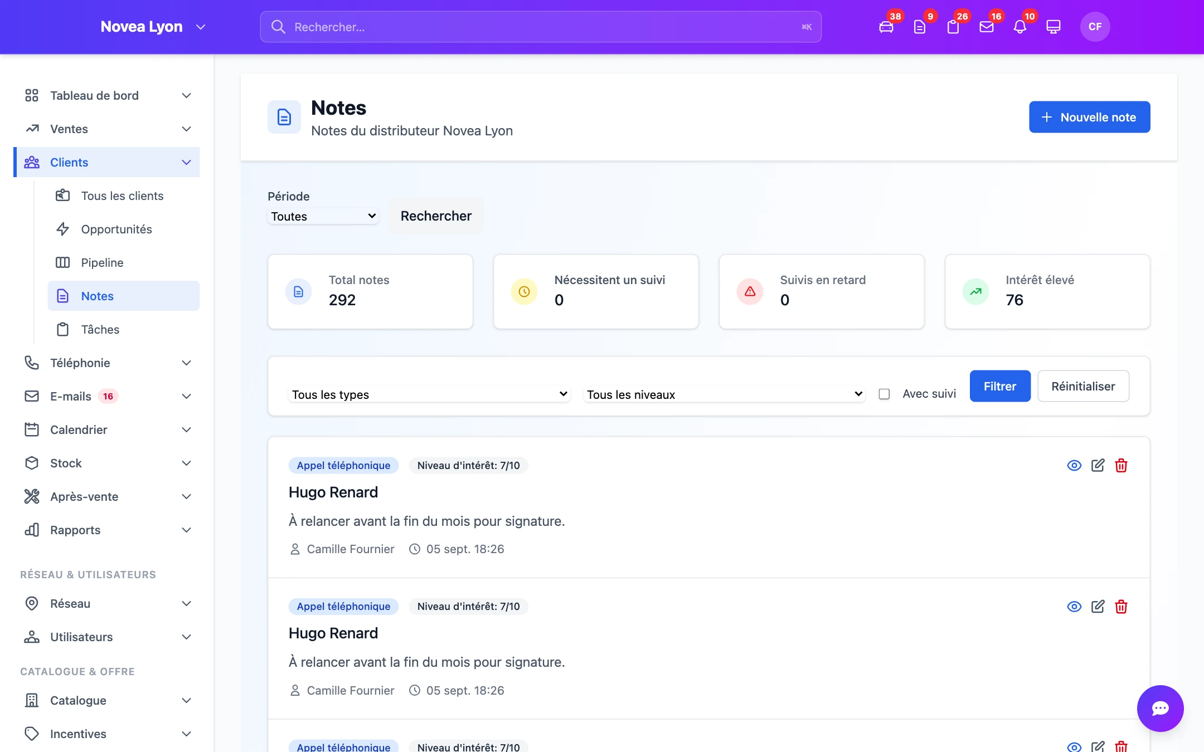The height and width of the screenshot is (752, 1204).
Task: Open the chat bubble widget
Action: pyautogui.click(x=1160, y=708)
